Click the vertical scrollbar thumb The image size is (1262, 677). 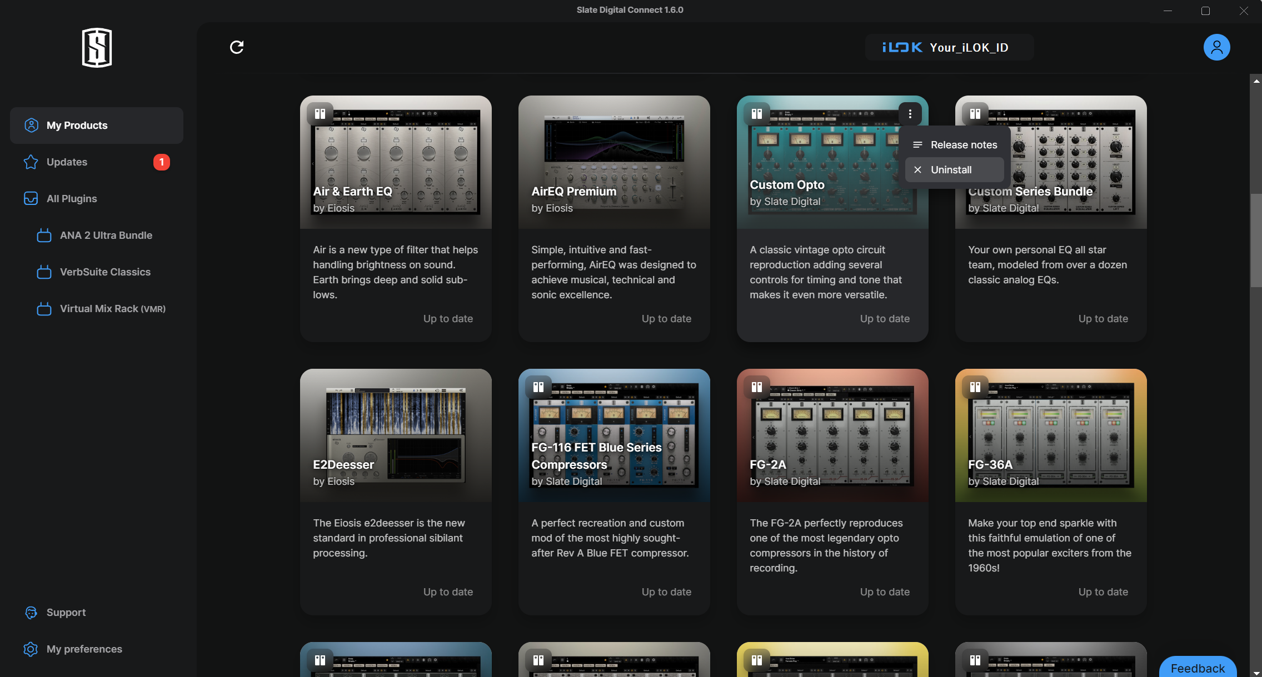coord(1255,240)
